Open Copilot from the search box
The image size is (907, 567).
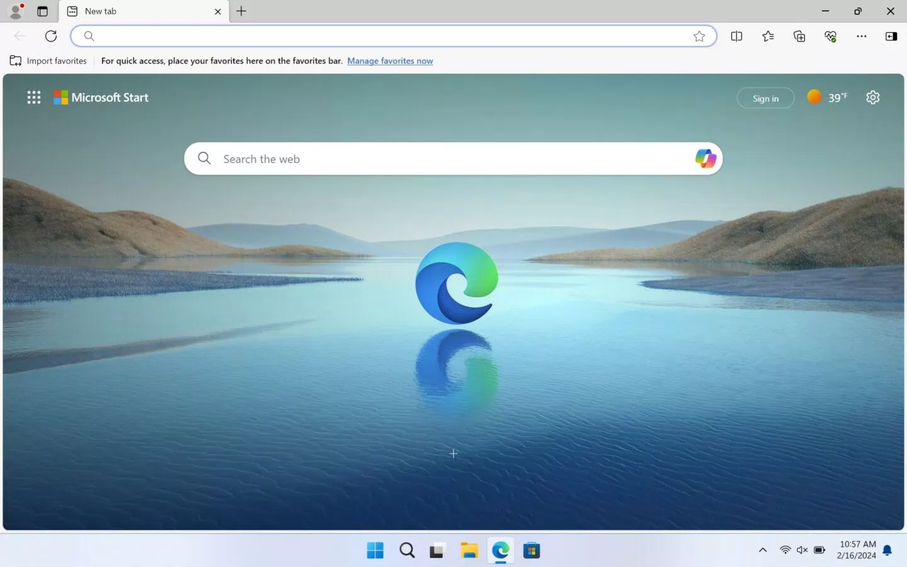point(705,158)
